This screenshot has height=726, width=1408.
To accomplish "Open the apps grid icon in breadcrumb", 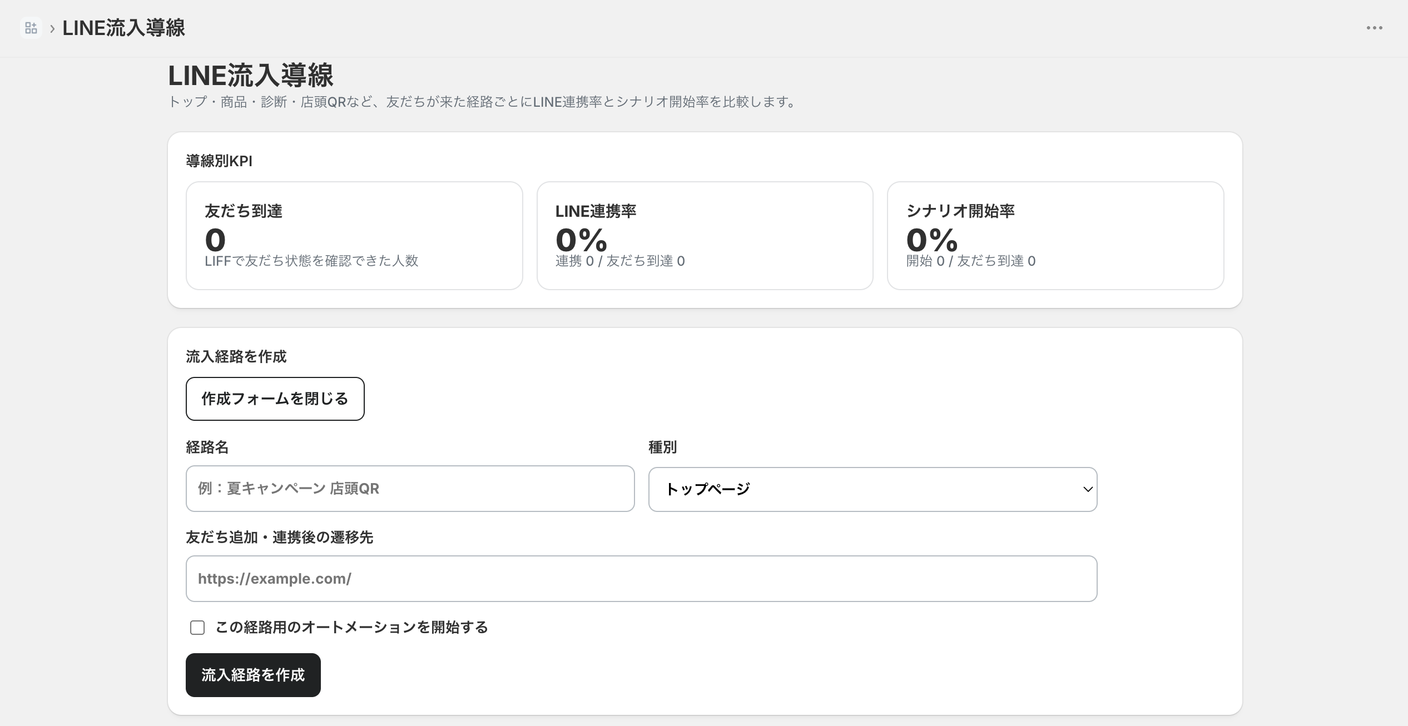I will point(31,28).
